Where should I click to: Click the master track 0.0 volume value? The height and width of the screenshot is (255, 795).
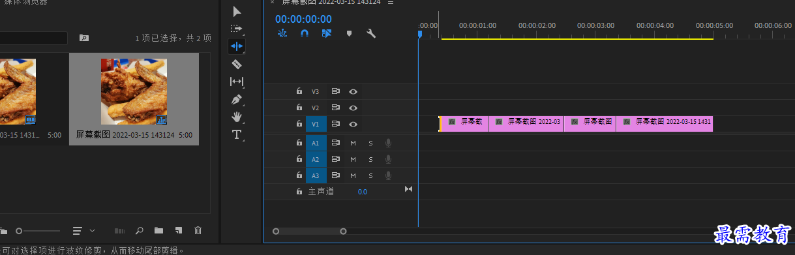point(362,192)
